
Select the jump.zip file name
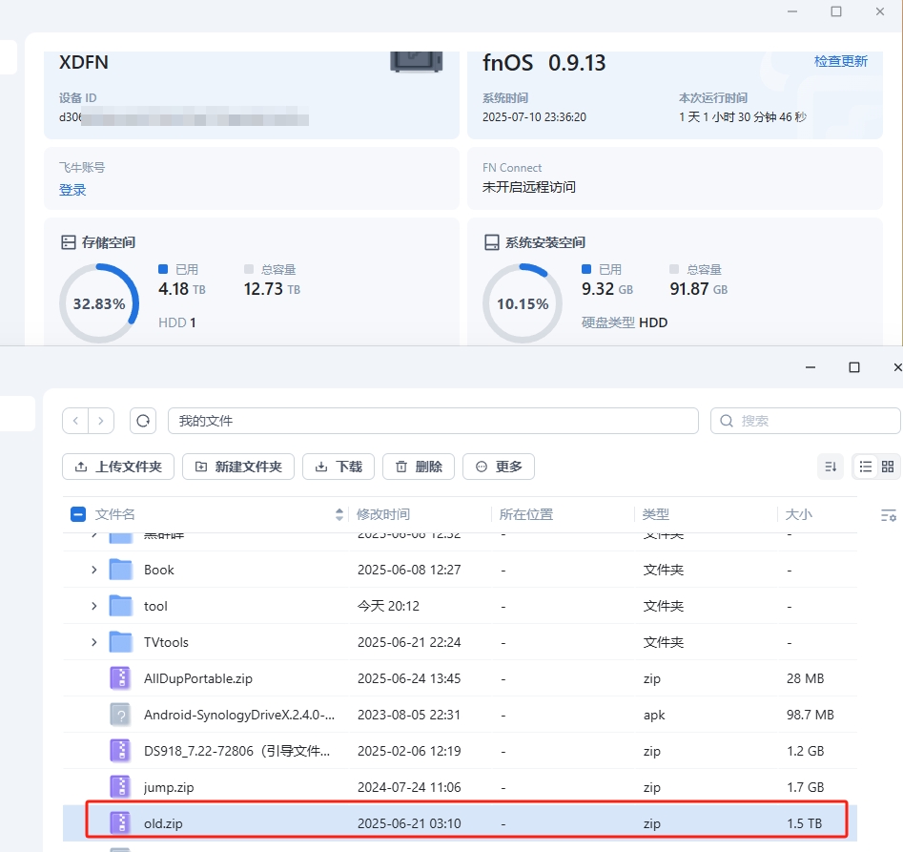click(x=169, y=787)
